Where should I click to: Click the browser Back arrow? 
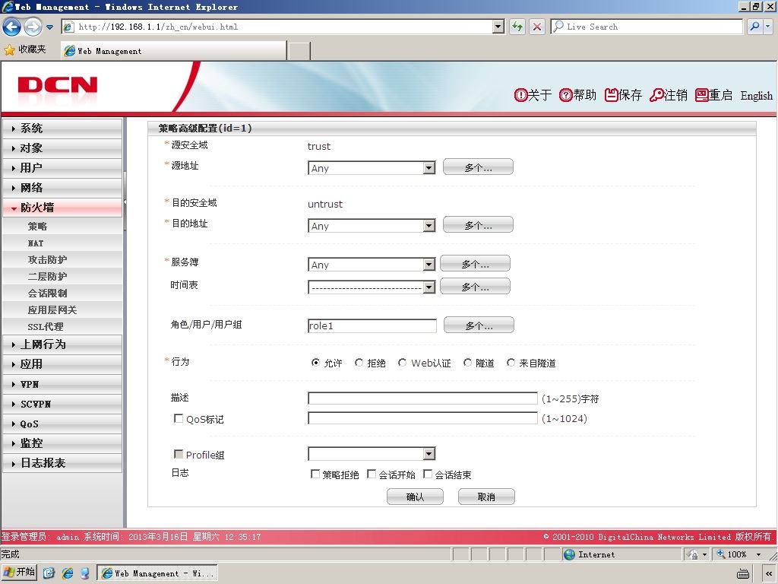pos(12,27)
